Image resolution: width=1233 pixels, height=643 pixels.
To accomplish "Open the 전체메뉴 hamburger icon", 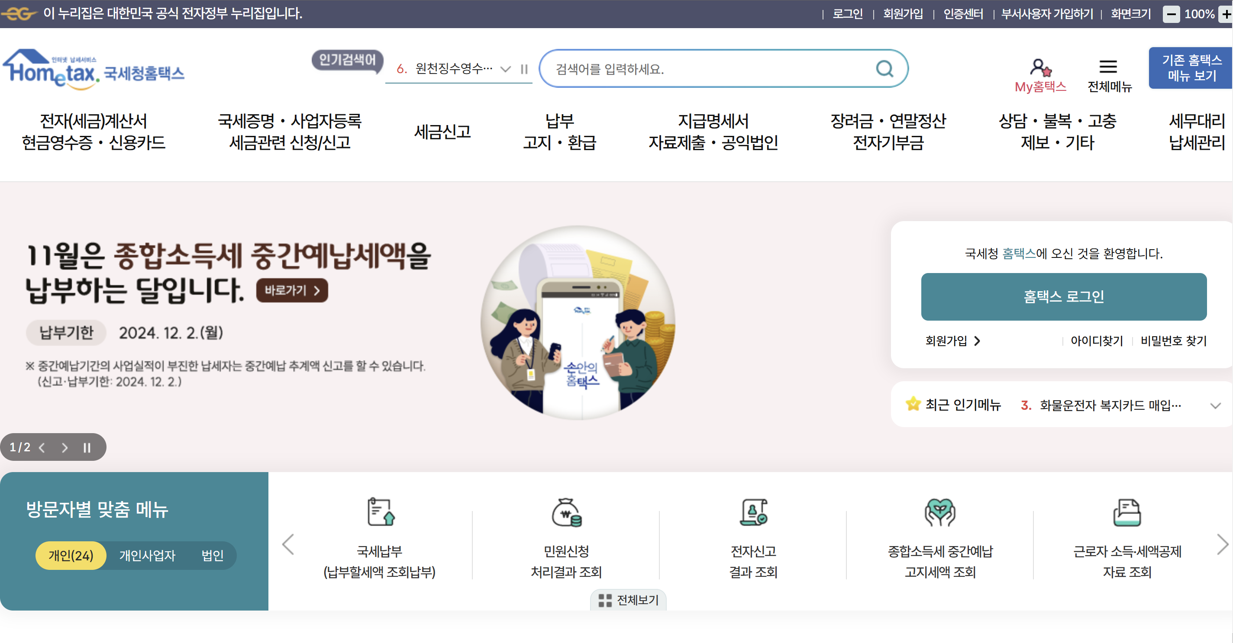I will point(1108,67).
